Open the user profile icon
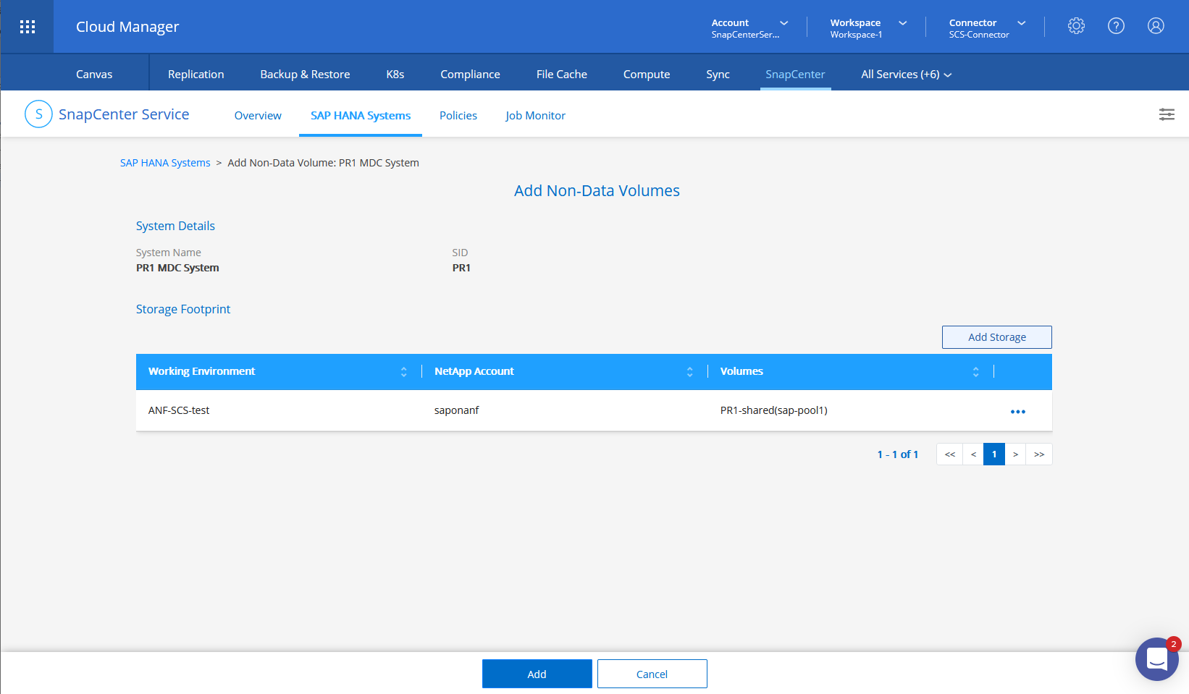 (x=1156, y=26)
